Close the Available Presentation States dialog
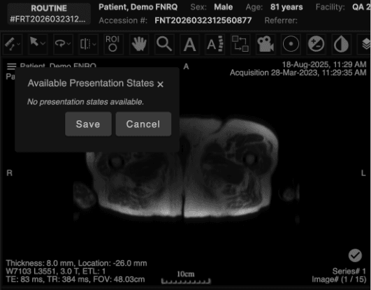The height and width of the screenshot is (290, 371). tap(160, 85)
